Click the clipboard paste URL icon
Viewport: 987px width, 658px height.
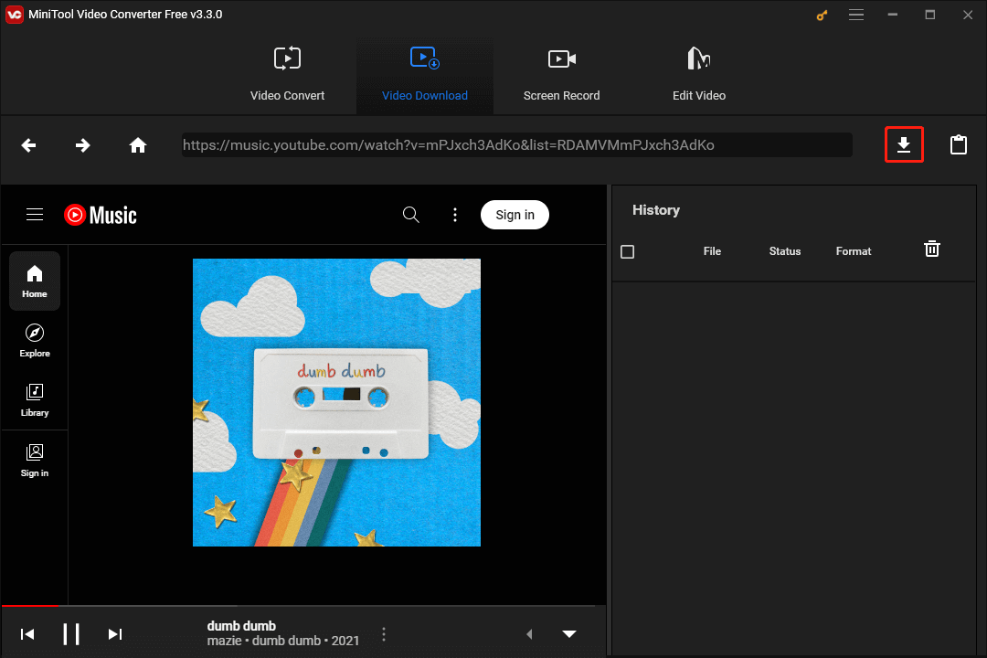tap(958, 144)
